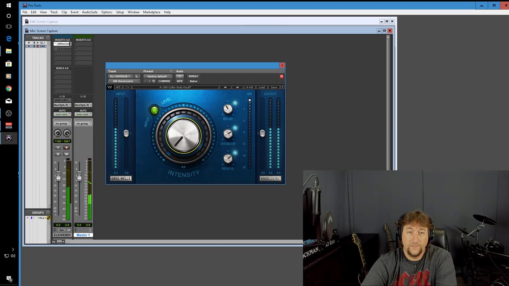The width and height of the screenshot is (509, 286).
Task: Click the red target button in the plugin header
Action: [282, 76]
